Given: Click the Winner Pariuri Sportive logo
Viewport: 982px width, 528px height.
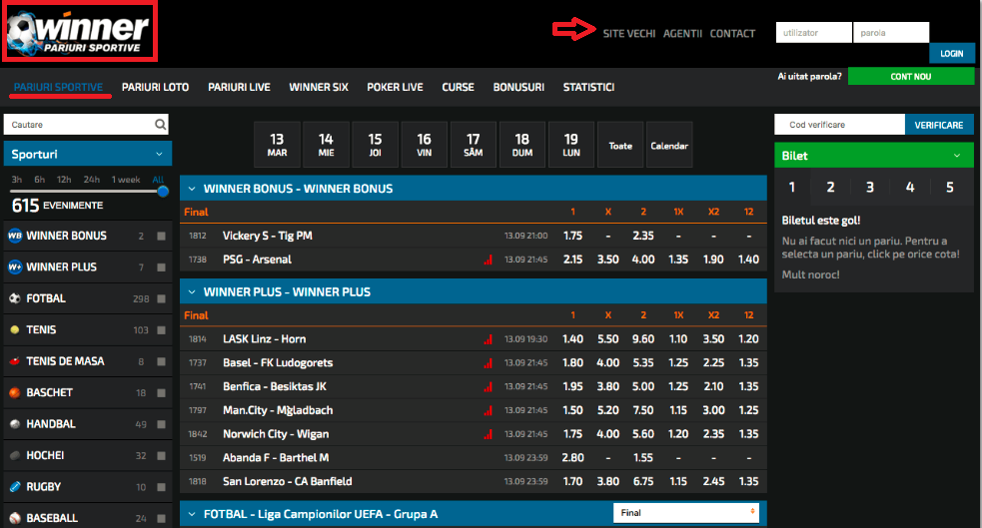Looking at the screenshot, I should tap(80, 31).
